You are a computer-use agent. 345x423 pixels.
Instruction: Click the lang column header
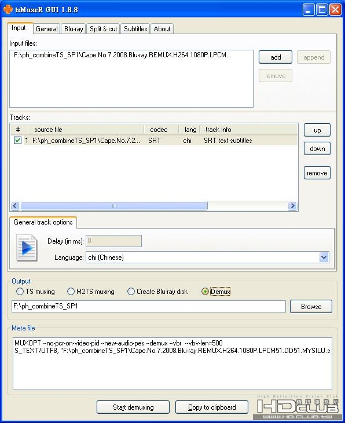[x=190, y=130]
